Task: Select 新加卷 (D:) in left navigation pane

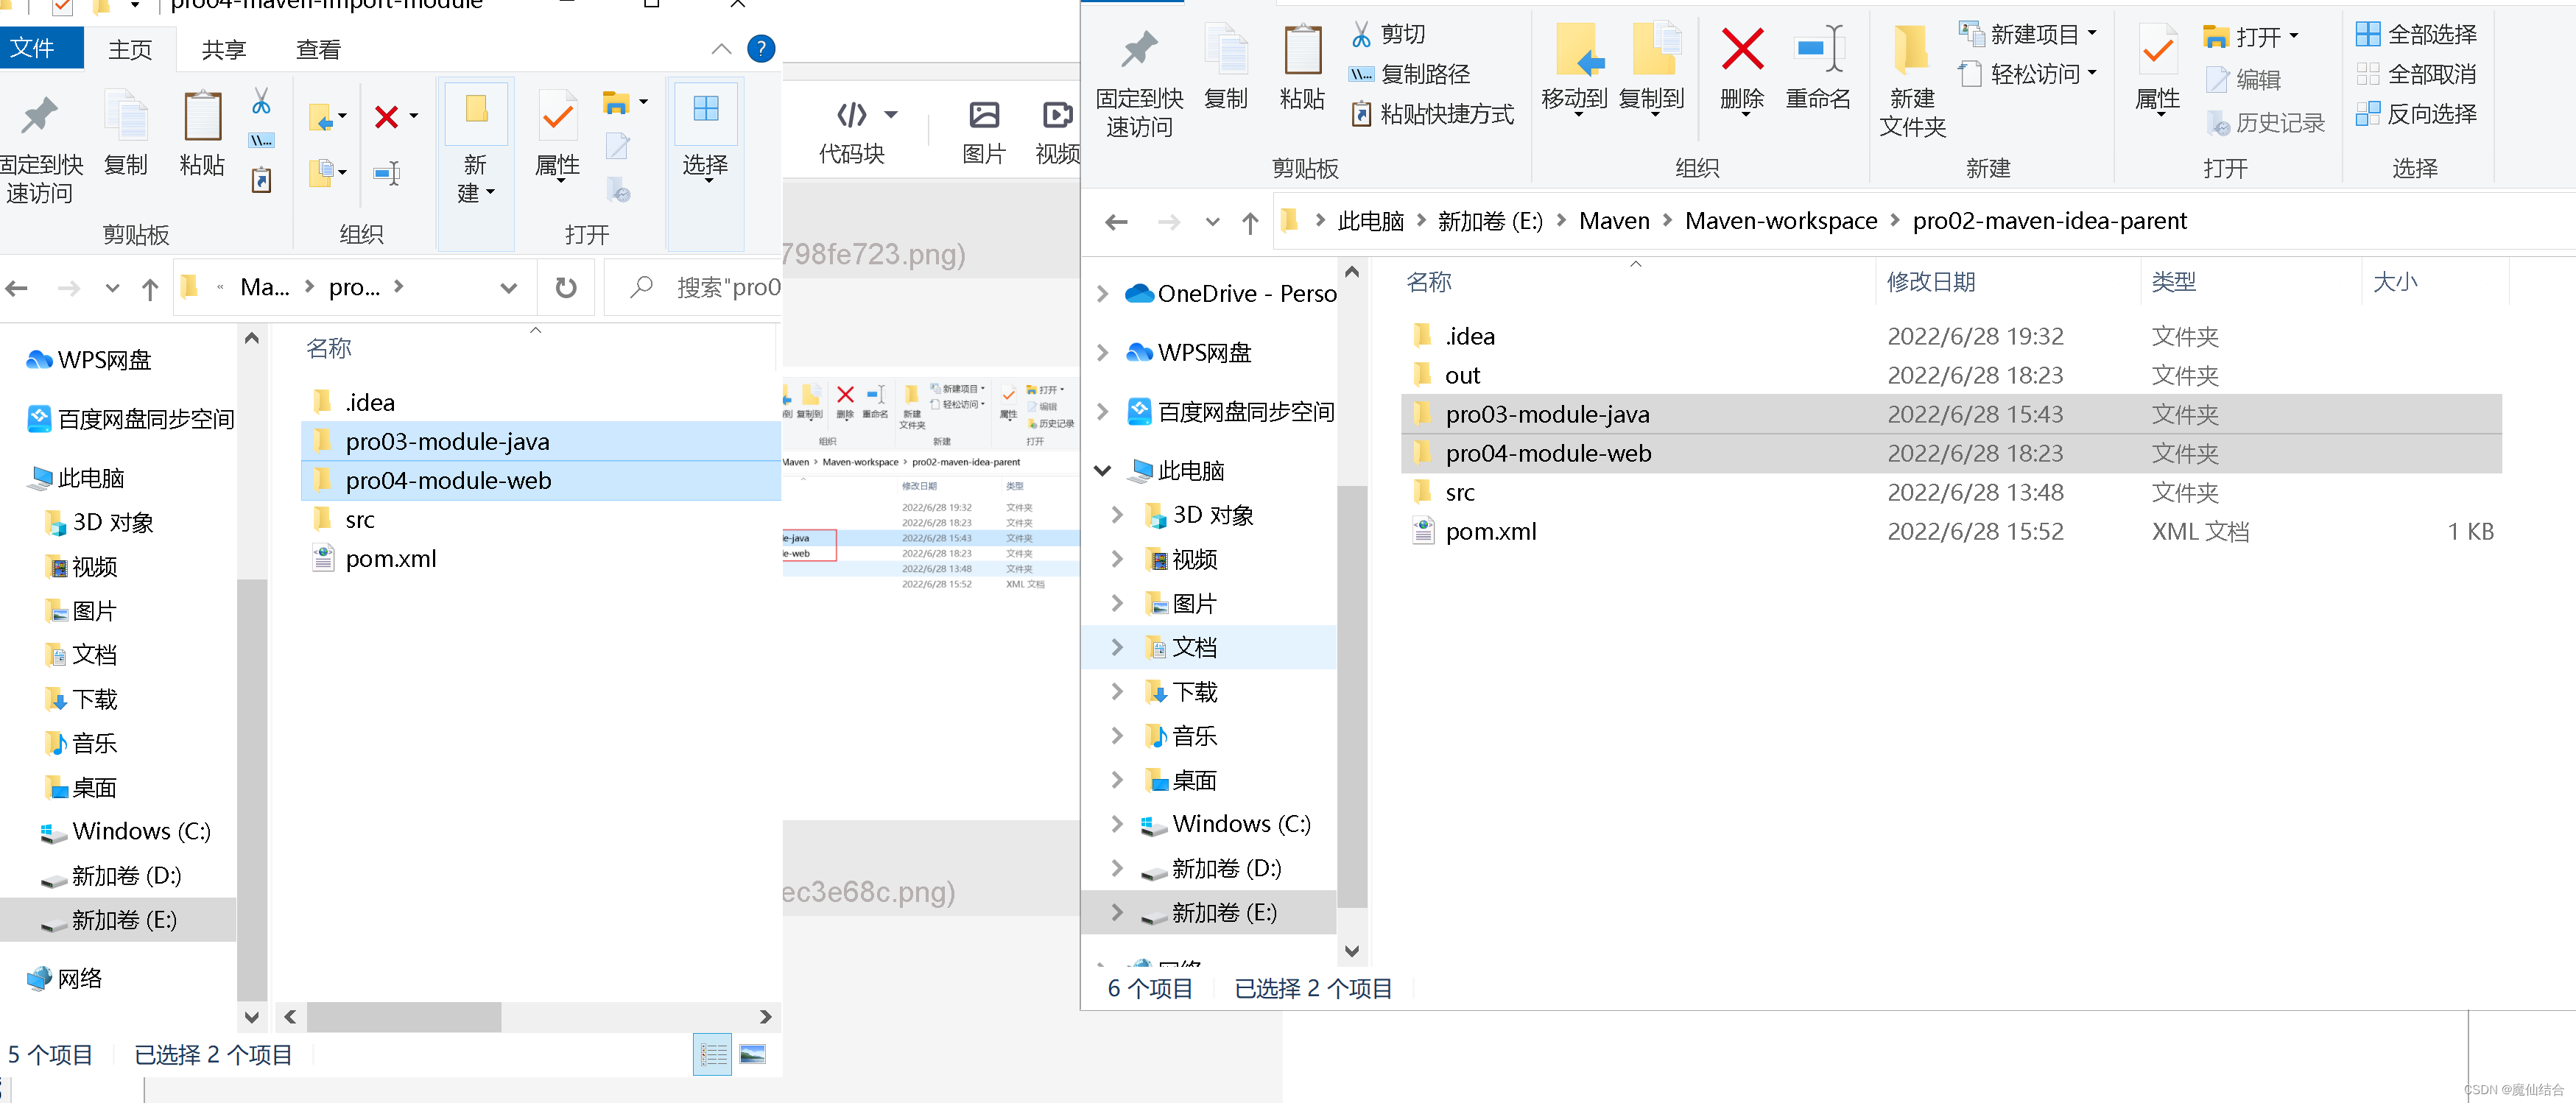Action: pyautogui.click(x=118, y=876)
